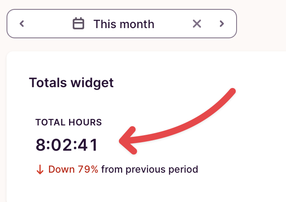Go to the previous month period
Viewport: 286px width, 202px height.
22,24
